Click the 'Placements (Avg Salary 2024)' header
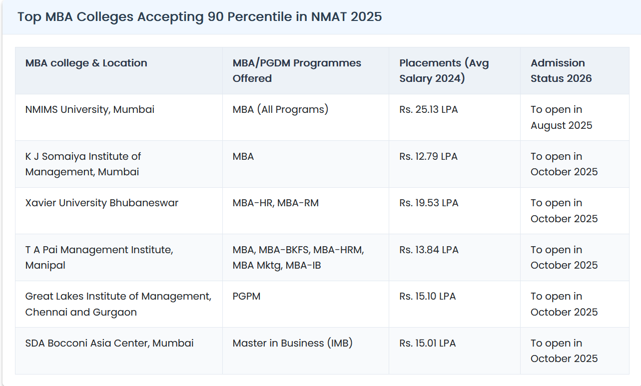The image size is (641, 386). [x=444, y=70]
